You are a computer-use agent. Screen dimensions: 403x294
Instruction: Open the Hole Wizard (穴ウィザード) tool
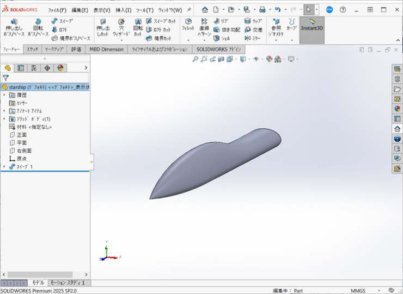coord(121,27)
